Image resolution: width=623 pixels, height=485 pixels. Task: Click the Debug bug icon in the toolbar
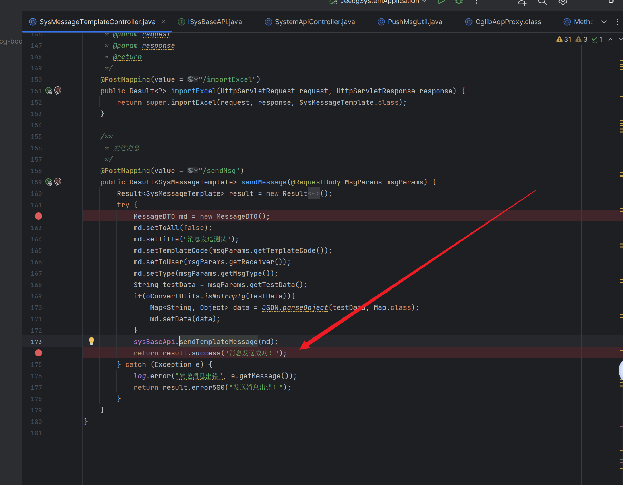pos(459,2)
